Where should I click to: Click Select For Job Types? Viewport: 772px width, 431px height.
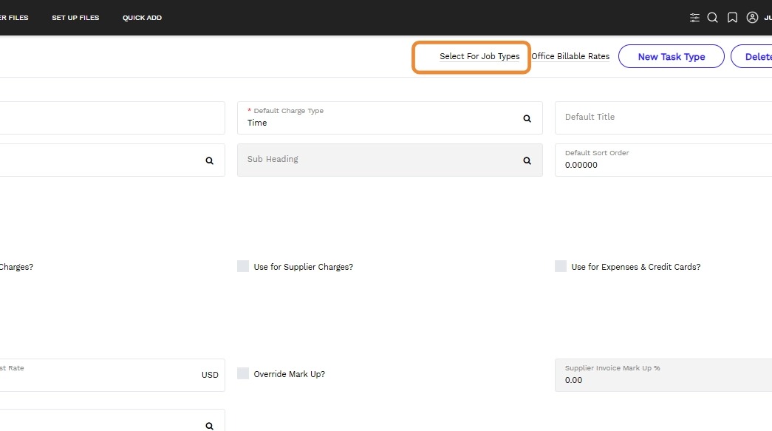(479, 57)
